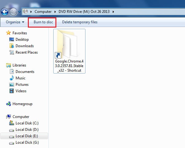Screen dimensions: 185x148
Task: Click the Favorites star icon
Action: tap(9, 33)
